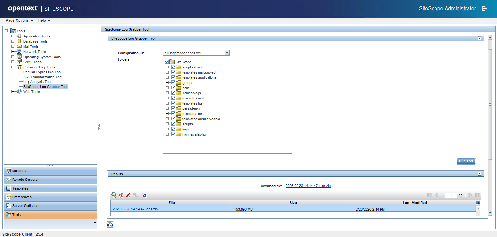The width and height of the screenshot is (497, 237).
Task: Open the Help menu
Action: pyautogui.click(x=44, y=20)
